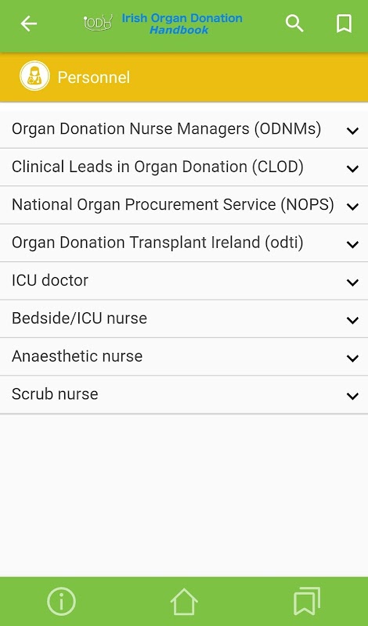Bookmark this page using top bookmark icon
368x626 pixels.
pos(344,23)
